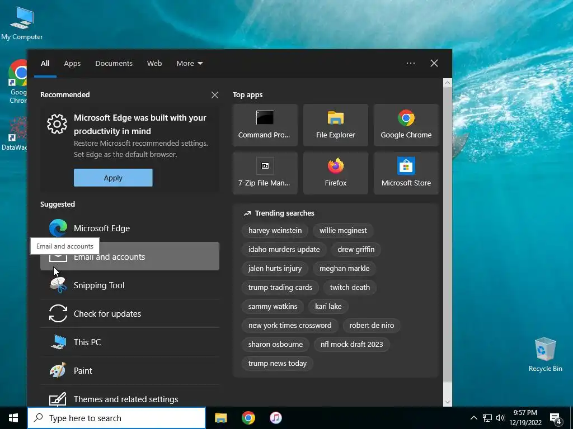Switch to the Apps tab
Screen dimensions: 573x429
click(72, 63)
